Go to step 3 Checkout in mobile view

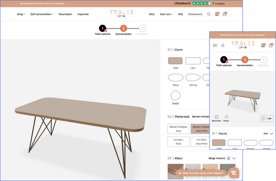tap(264, 61)
